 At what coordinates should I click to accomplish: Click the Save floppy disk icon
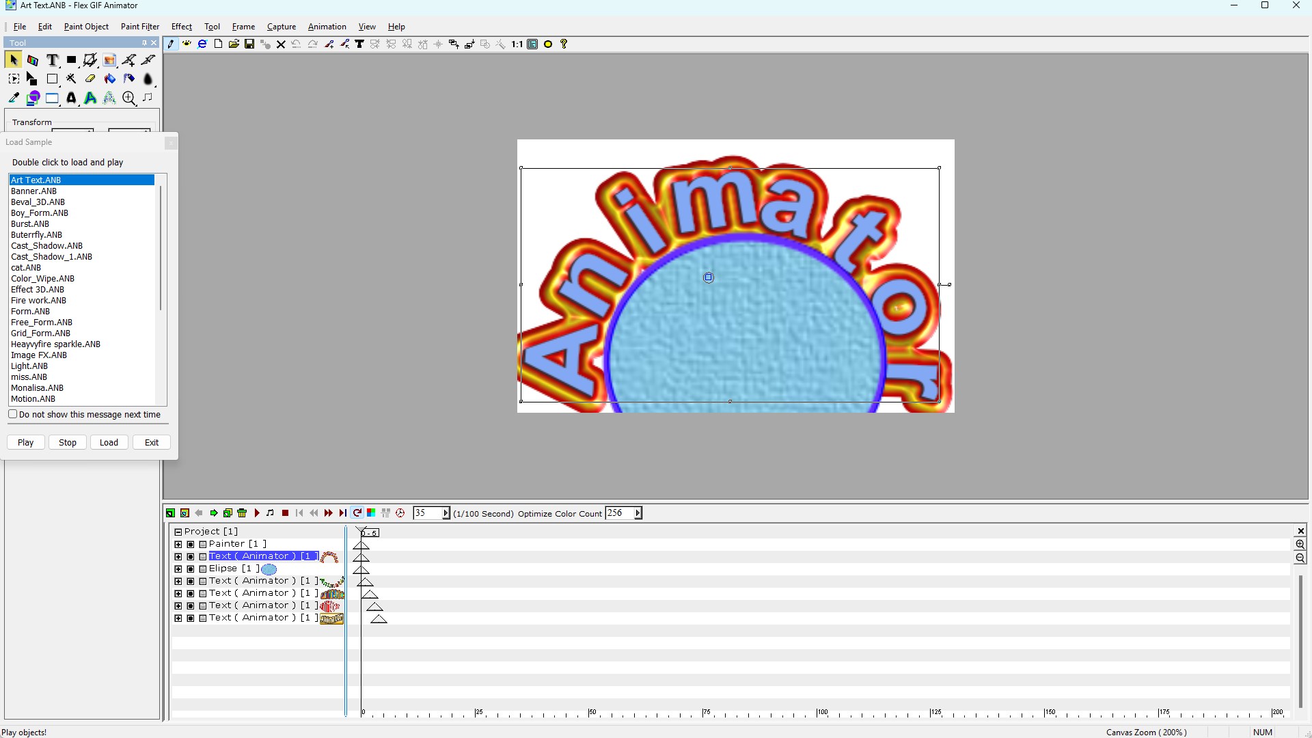pos(249,44)
